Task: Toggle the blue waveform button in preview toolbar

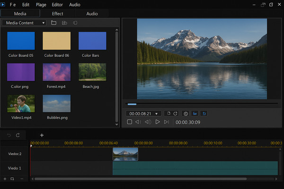Action: [x=195, y=113]
